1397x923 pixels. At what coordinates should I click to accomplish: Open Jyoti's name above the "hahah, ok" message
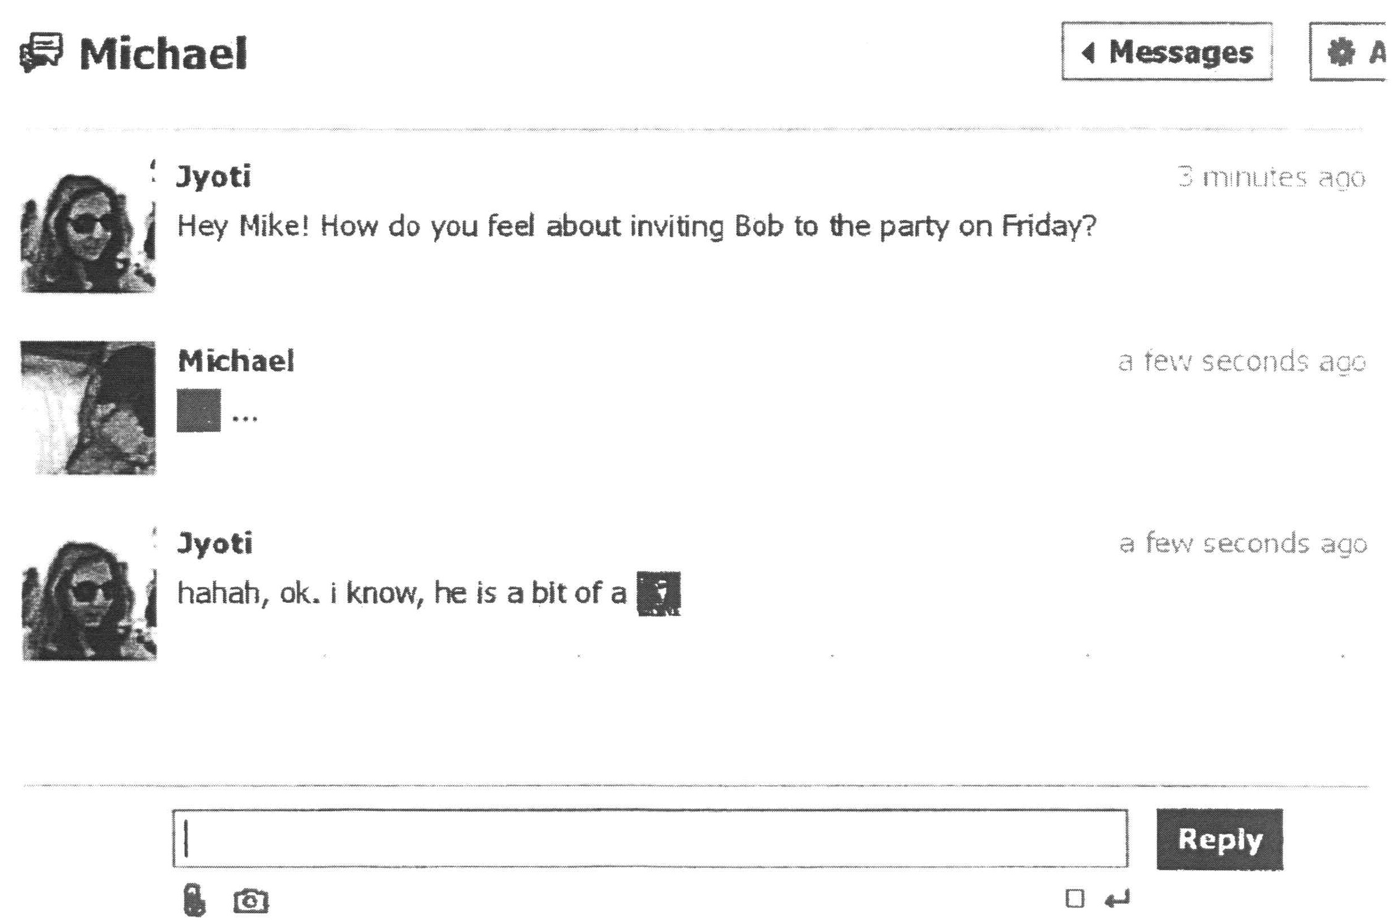pos(215,543)
